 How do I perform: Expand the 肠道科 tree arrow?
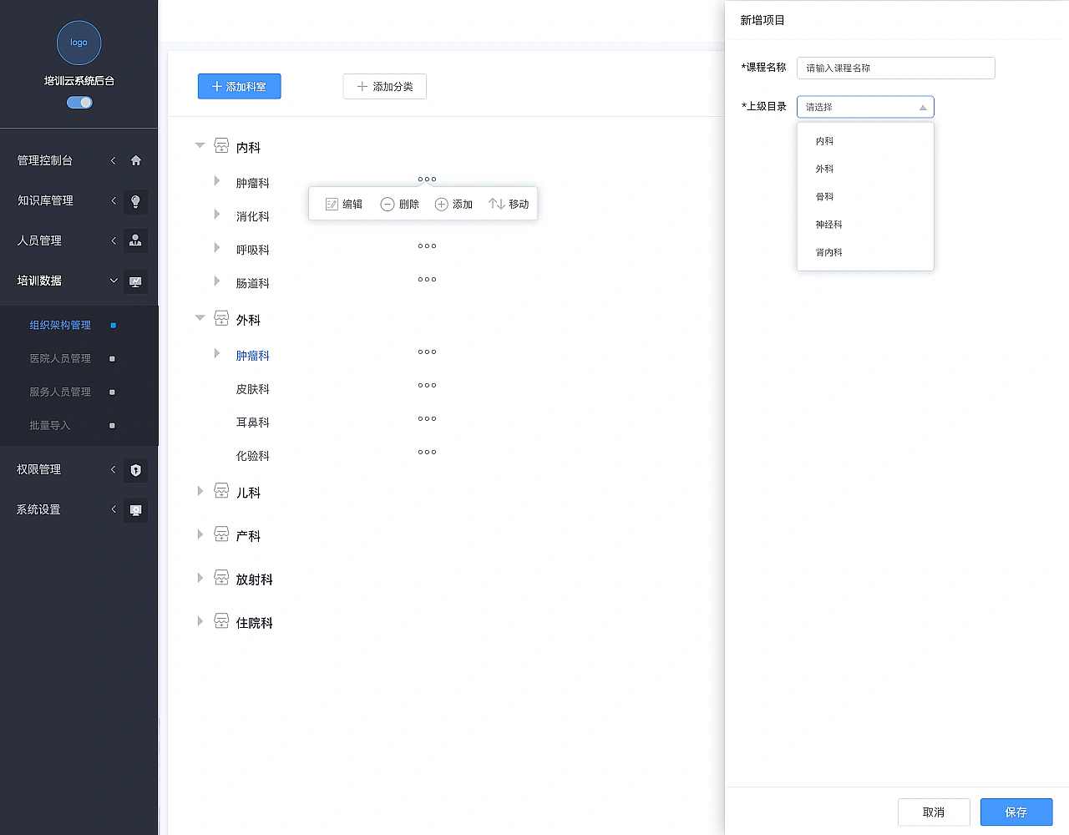(216, 281)
